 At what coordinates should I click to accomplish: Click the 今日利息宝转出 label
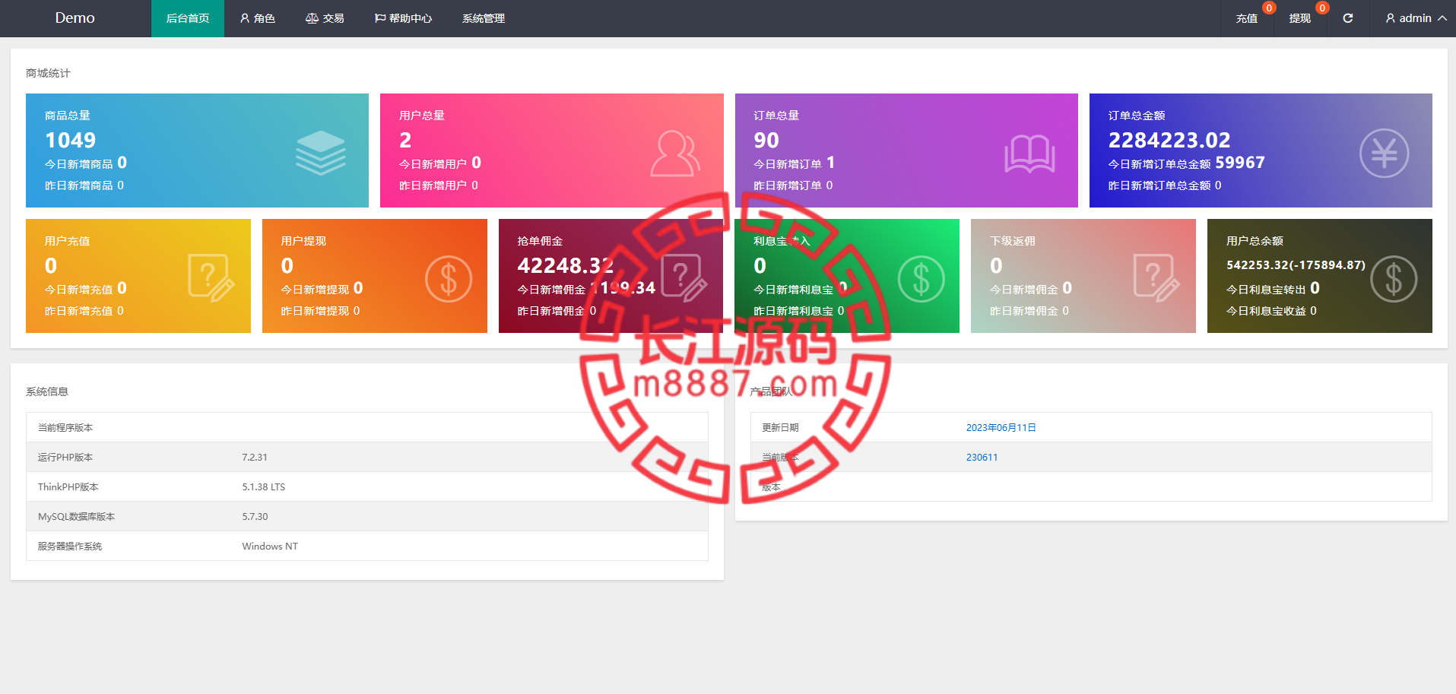(x=1266, y=290)
